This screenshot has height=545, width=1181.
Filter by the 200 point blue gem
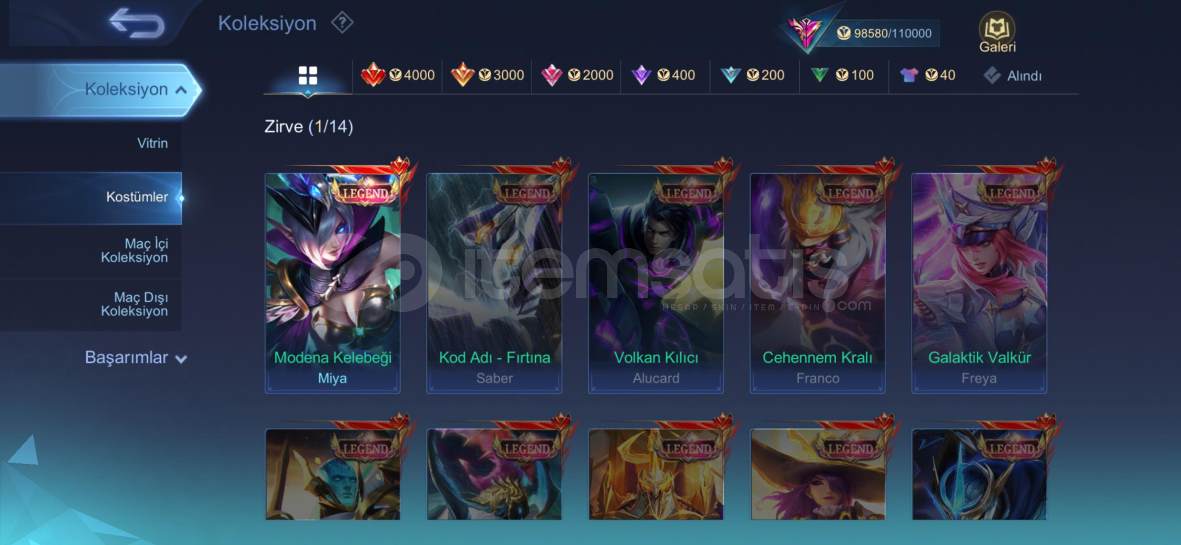click(x=752, y=75)
